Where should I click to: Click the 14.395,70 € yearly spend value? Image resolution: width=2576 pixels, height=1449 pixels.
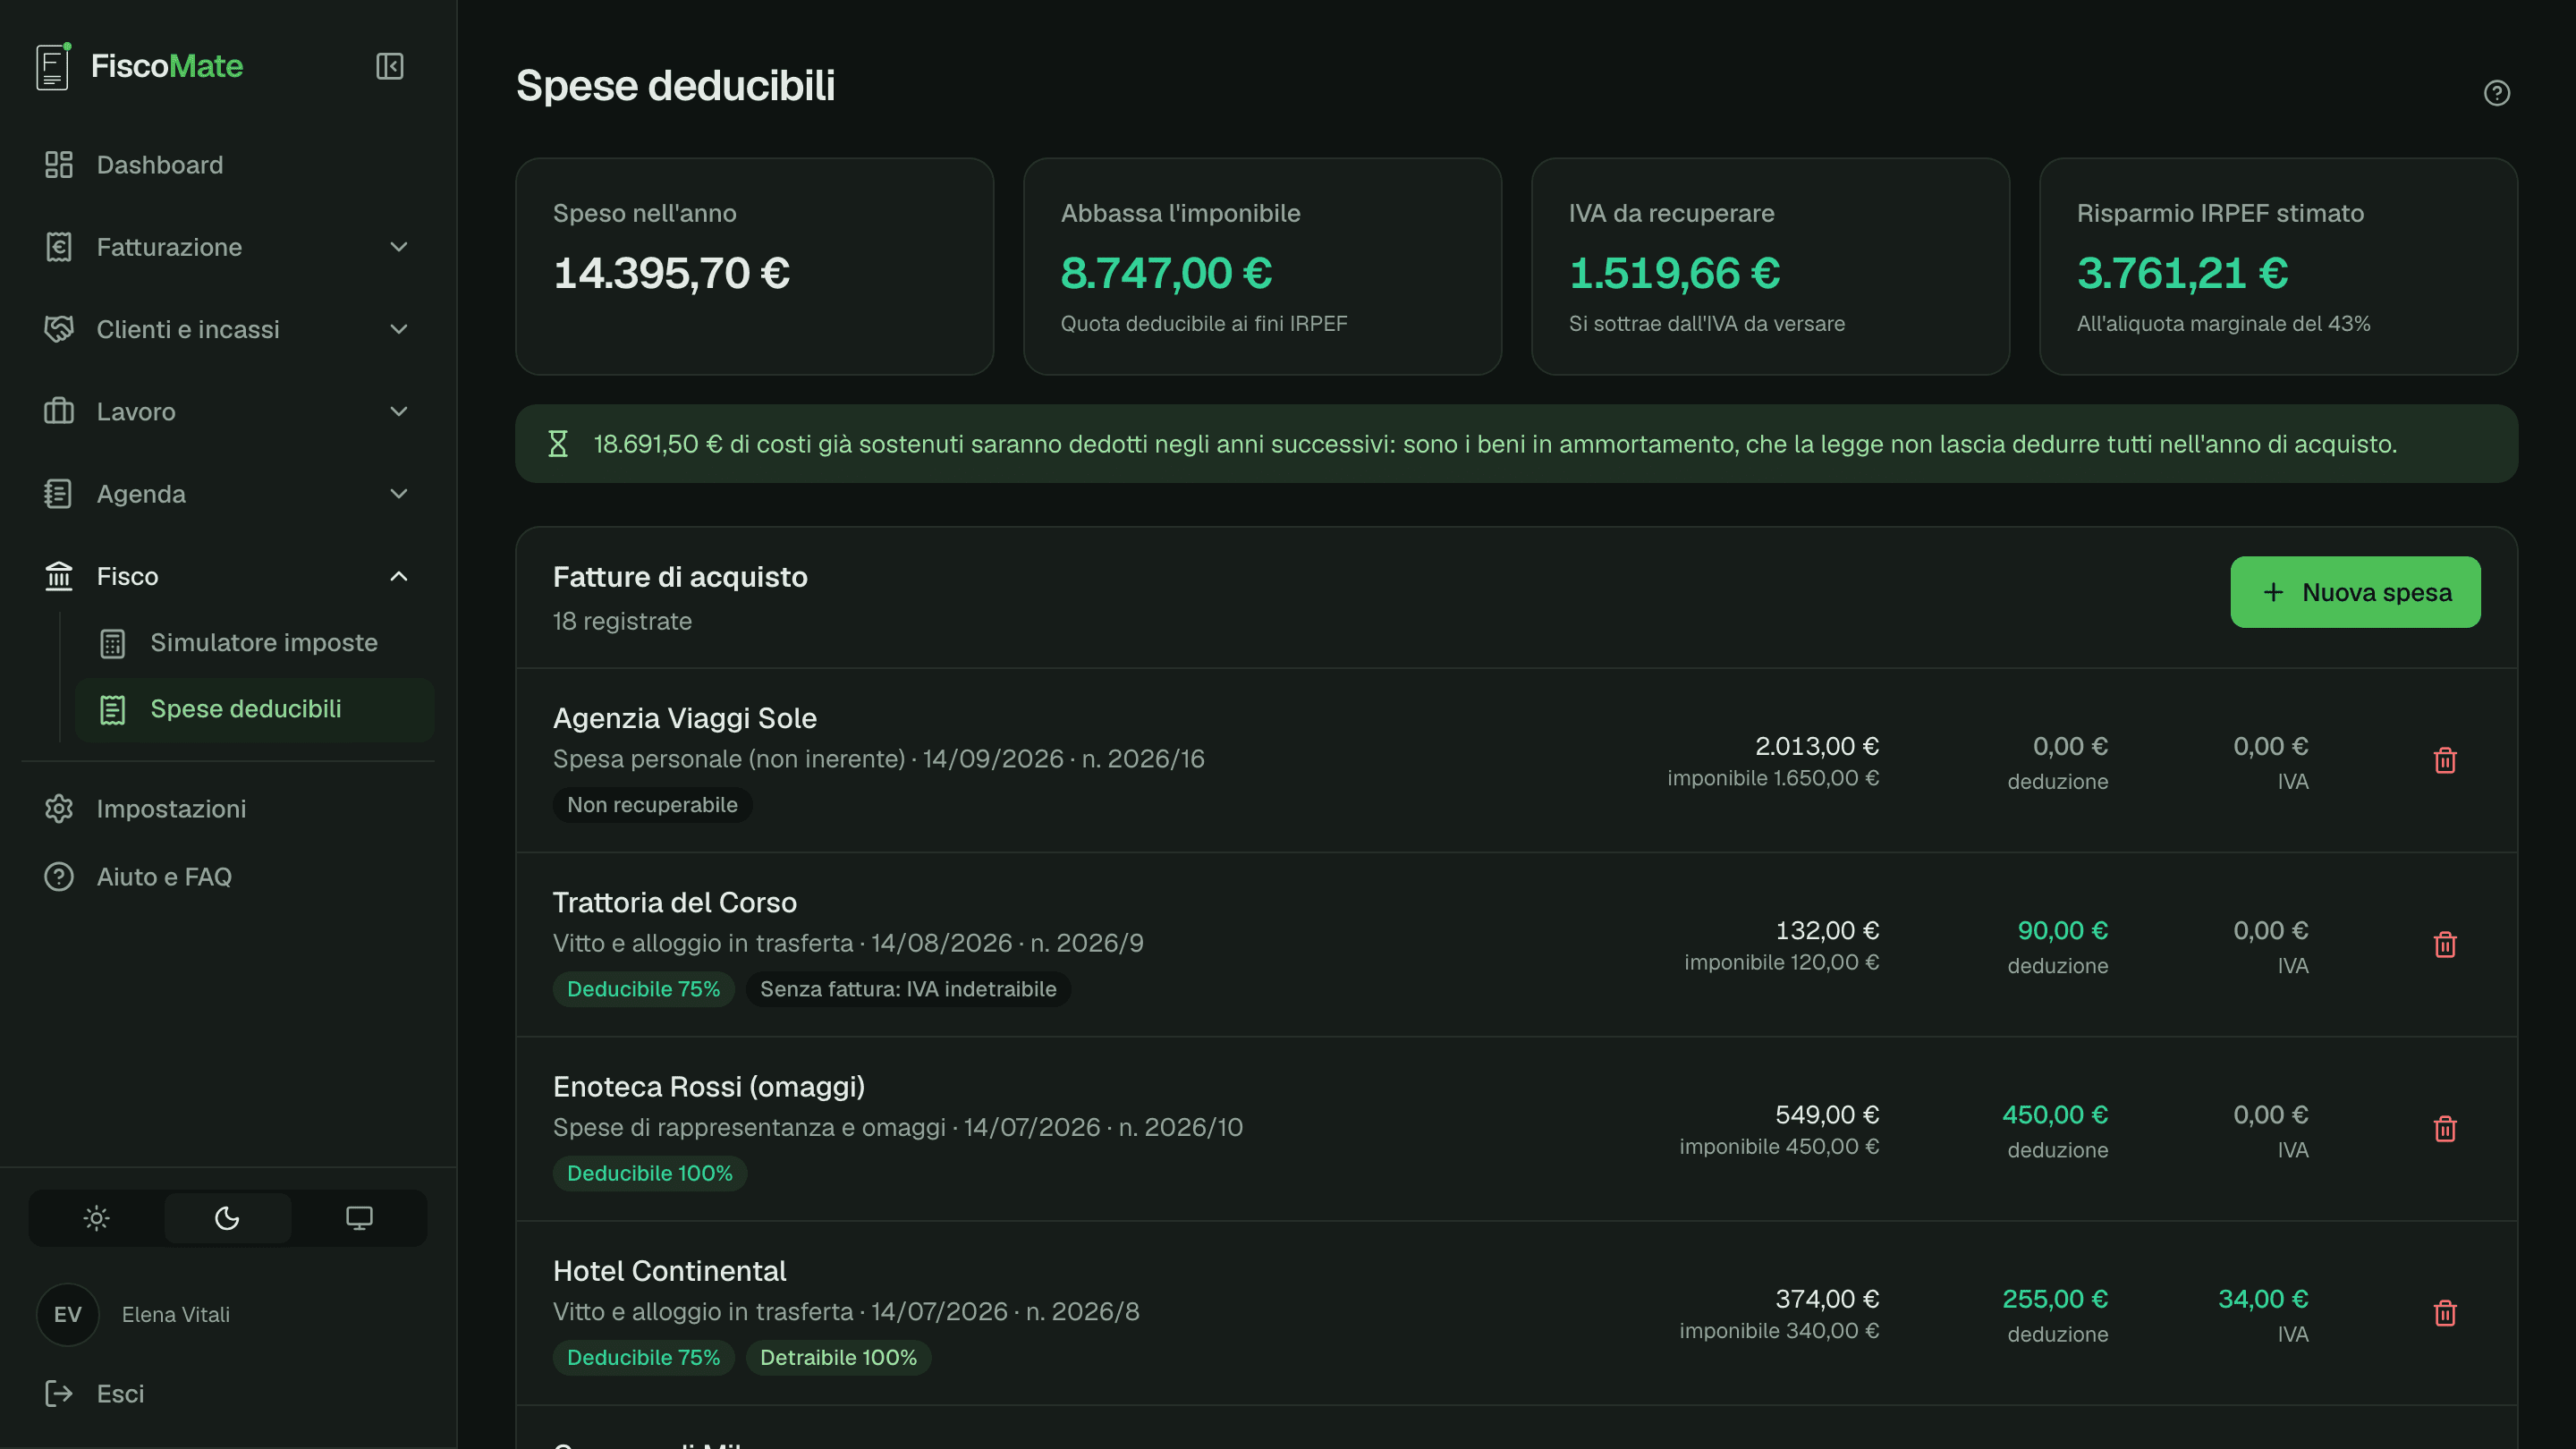click(x=671, y=273)
